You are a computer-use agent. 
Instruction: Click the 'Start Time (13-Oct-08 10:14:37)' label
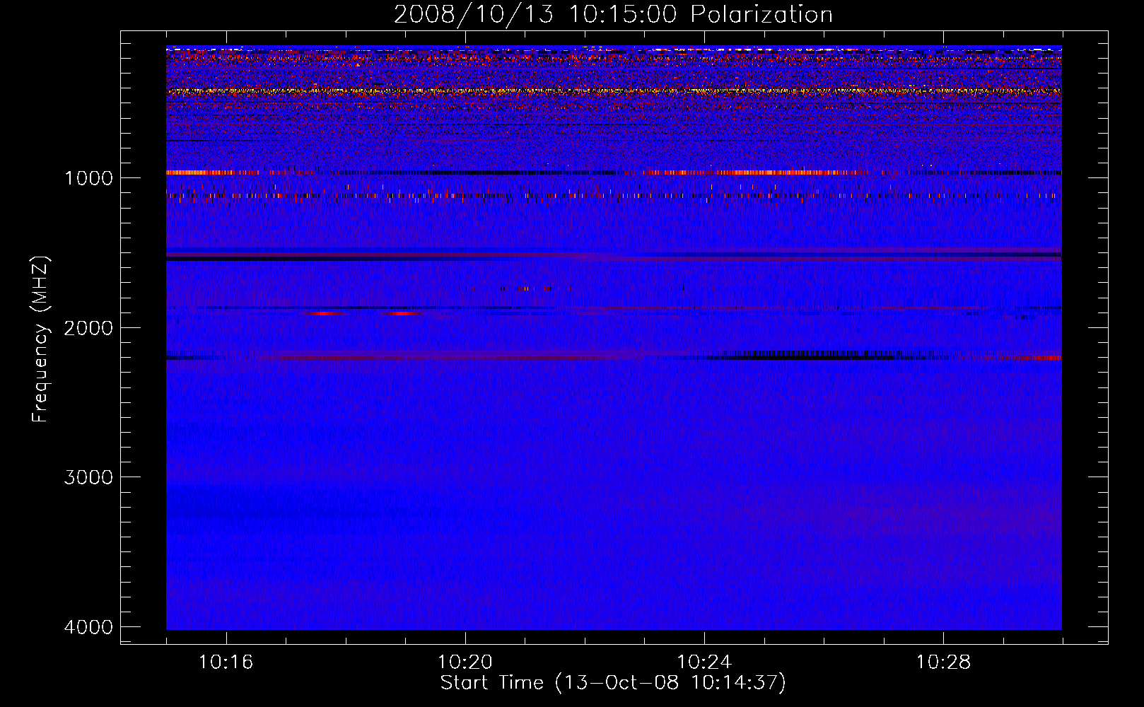click(613, 683)
